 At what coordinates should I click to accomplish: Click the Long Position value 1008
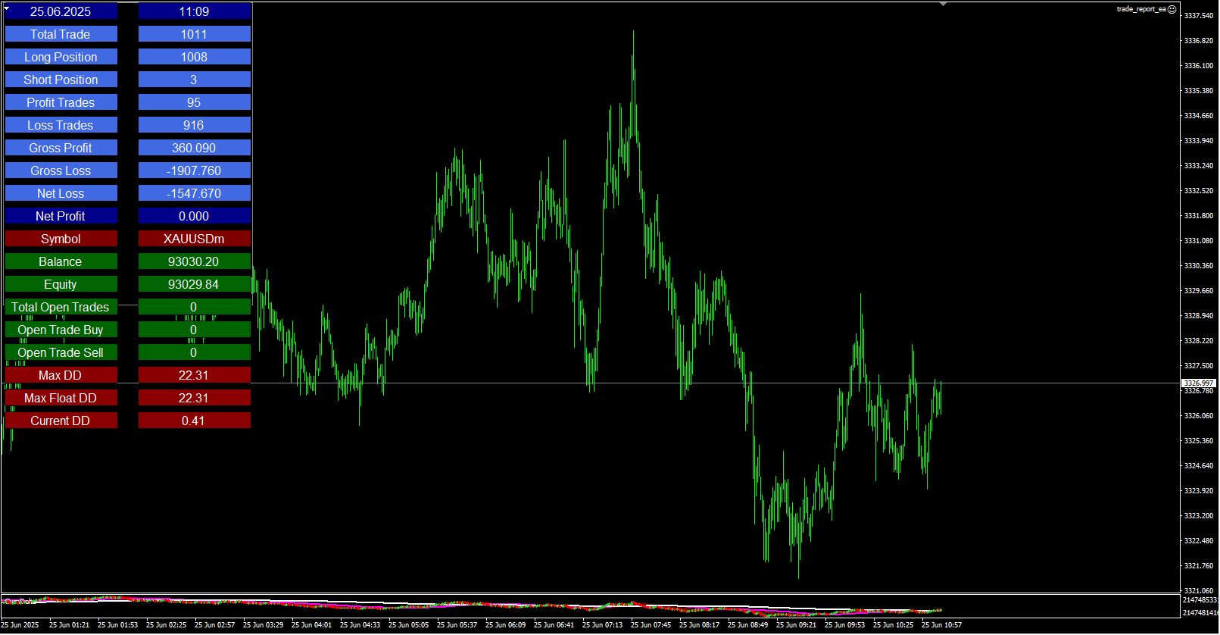(x=194, y=57)
